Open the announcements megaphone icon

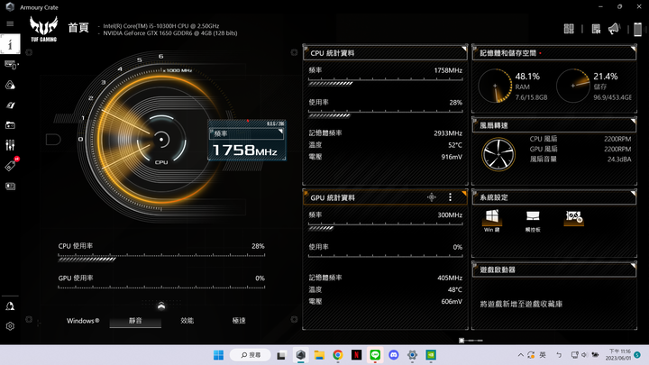click(x=614, y=29)
